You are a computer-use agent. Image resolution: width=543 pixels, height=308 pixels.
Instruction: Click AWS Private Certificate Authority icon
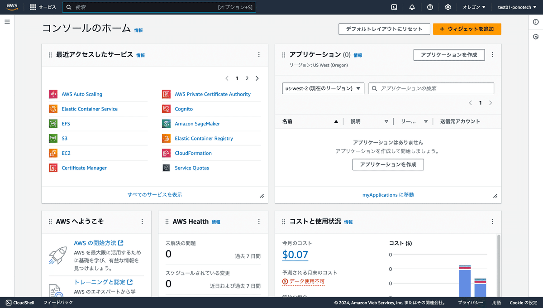point(166,94)
